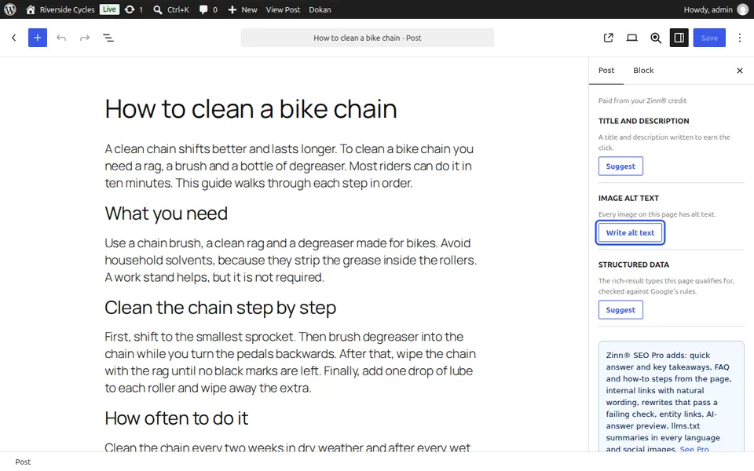754x471 pixels.
Task: Open the updates indicator showing 1
Action: [134, 9]
